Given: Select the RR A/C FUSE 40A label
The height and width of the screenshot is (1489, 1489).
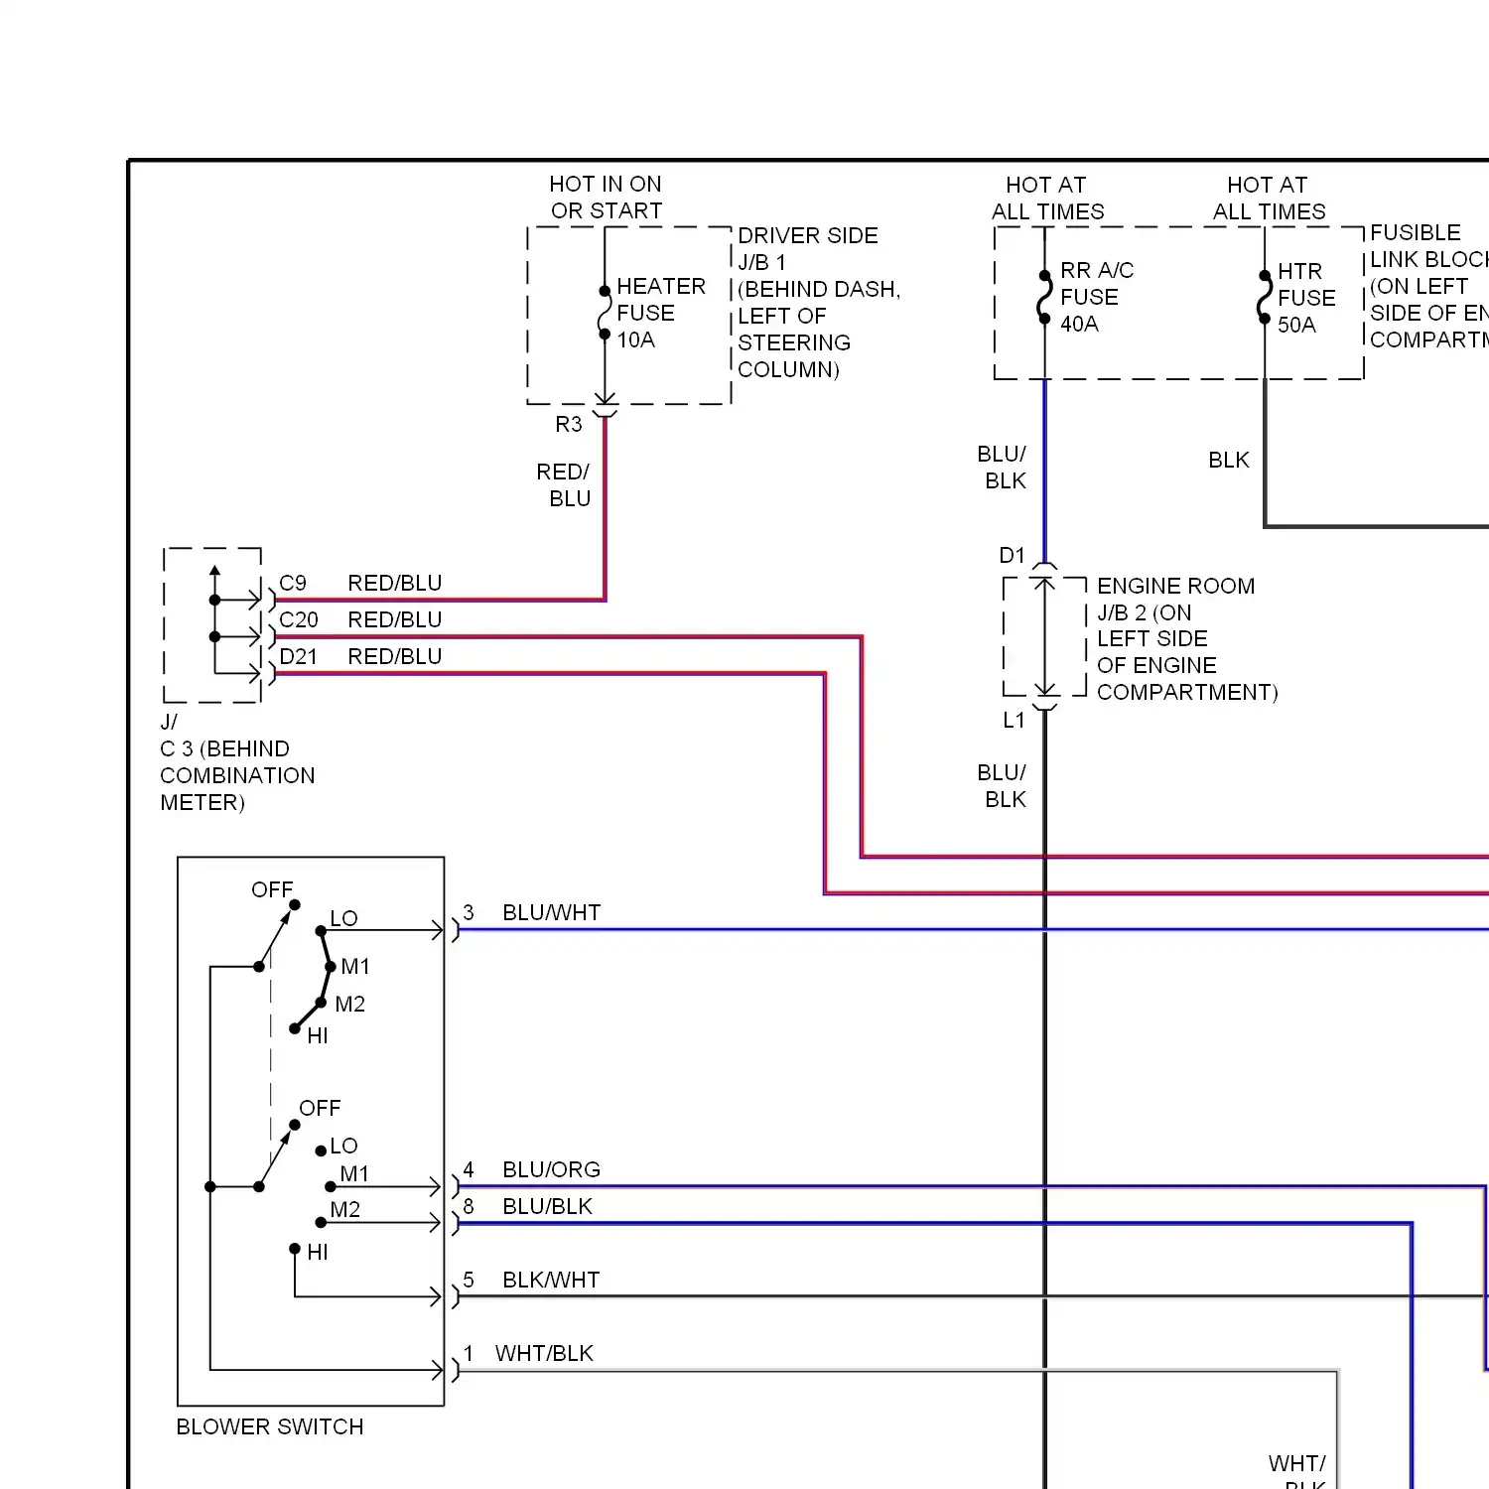Looking at the screenshot, I should tap(1097, 297).
